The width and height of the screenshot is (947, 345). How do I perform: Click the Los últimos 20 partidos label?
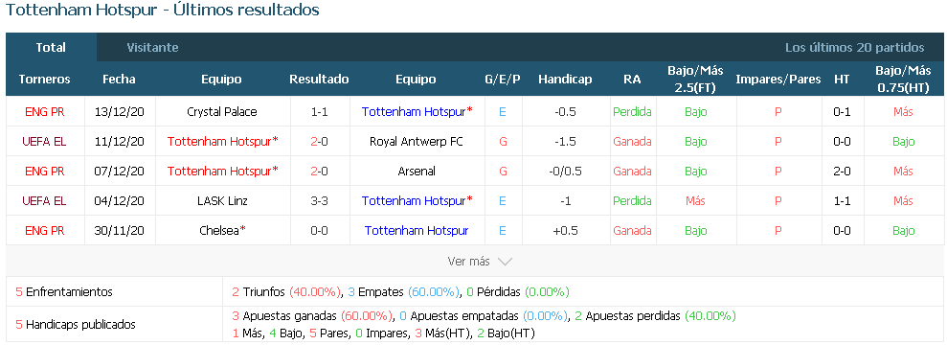(x=854, y=48)
